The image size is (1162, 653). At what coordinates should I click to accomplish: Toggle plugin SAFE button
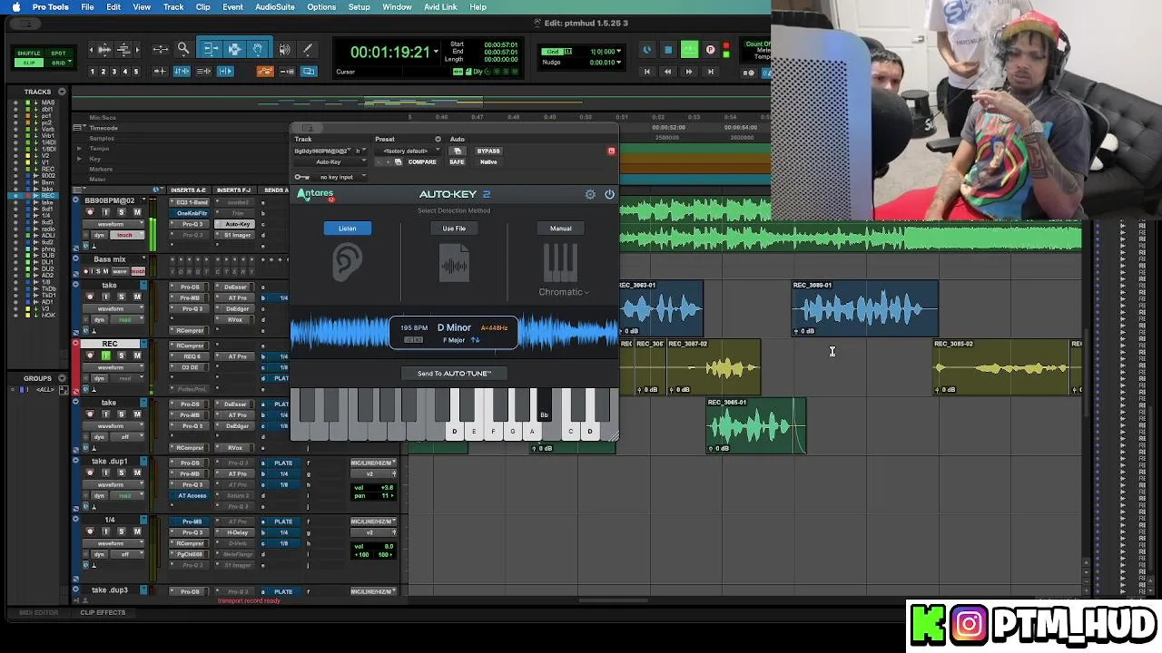(457, 161)
